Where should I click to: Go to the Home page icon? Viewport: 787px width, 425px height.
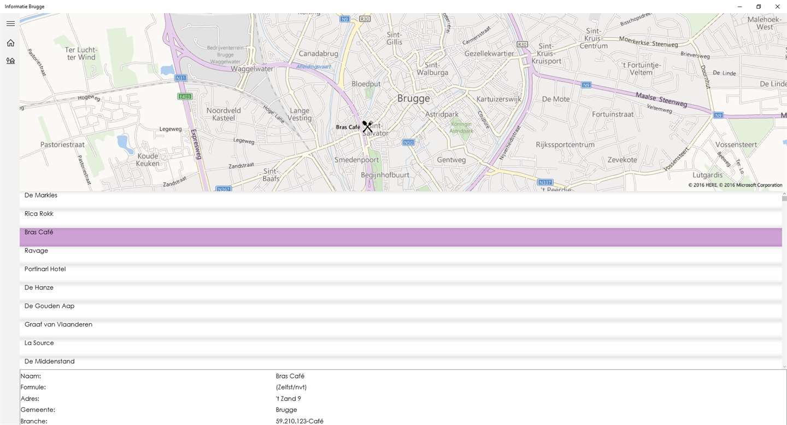[10, 43]
